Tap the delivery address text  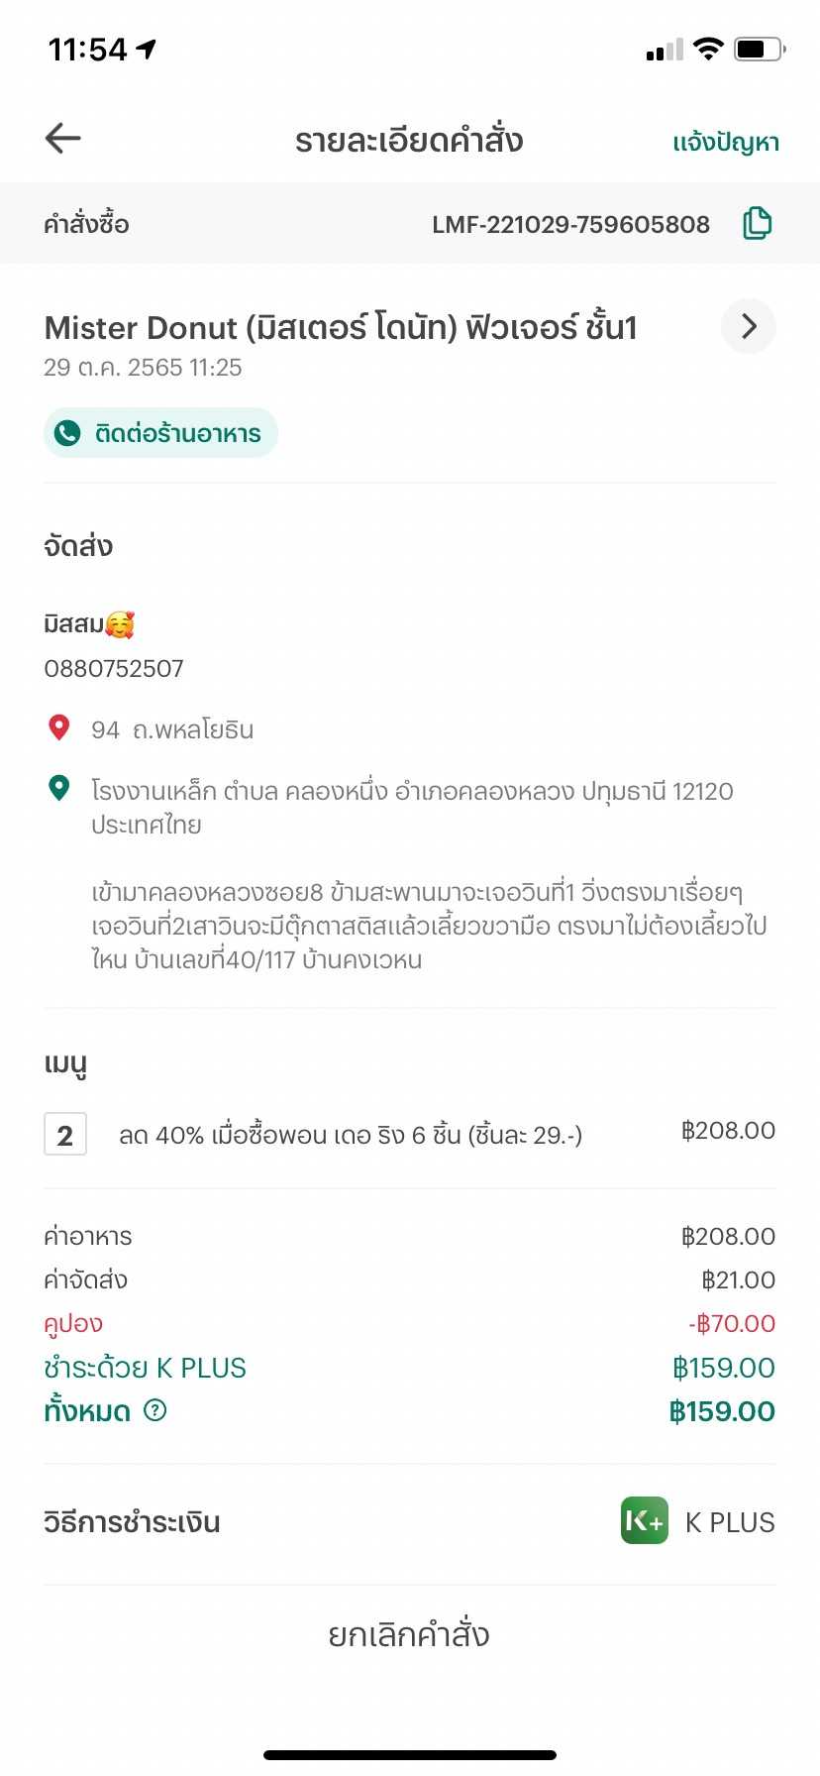coord(412,807)
